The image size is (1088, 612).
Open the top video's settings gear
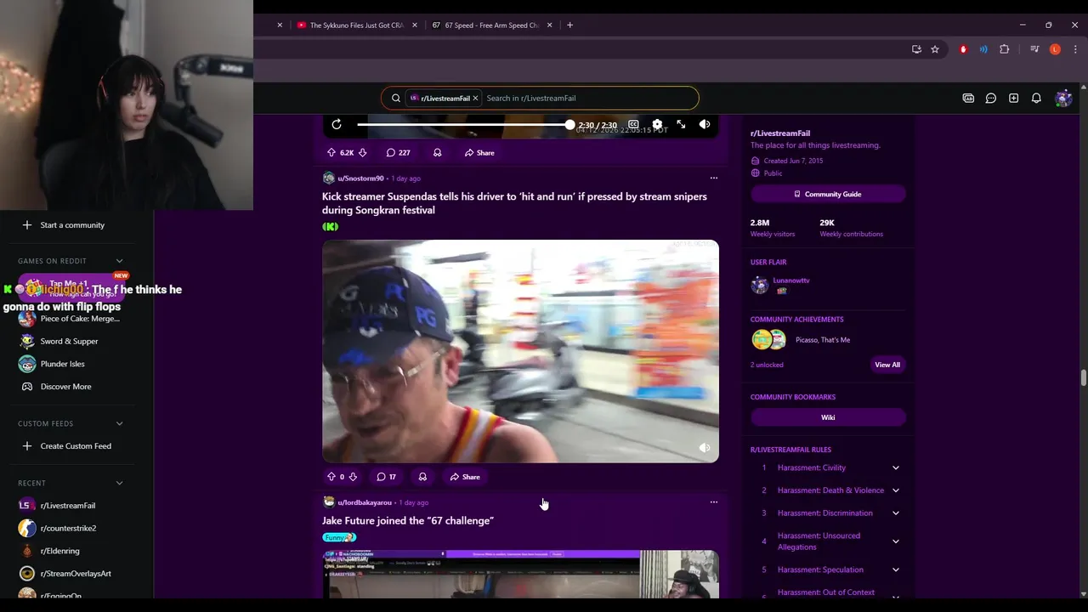657,125
